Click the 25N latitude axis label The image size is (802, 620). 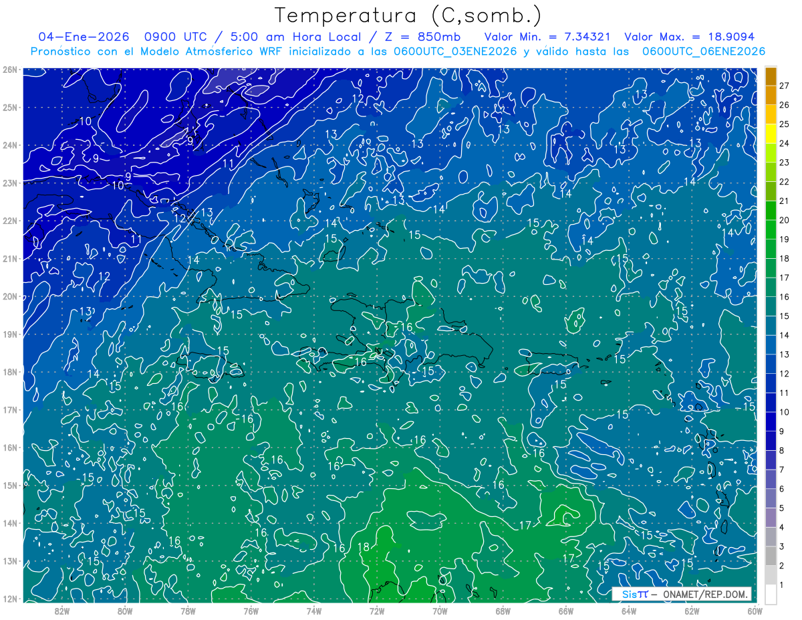coord(10,107)
